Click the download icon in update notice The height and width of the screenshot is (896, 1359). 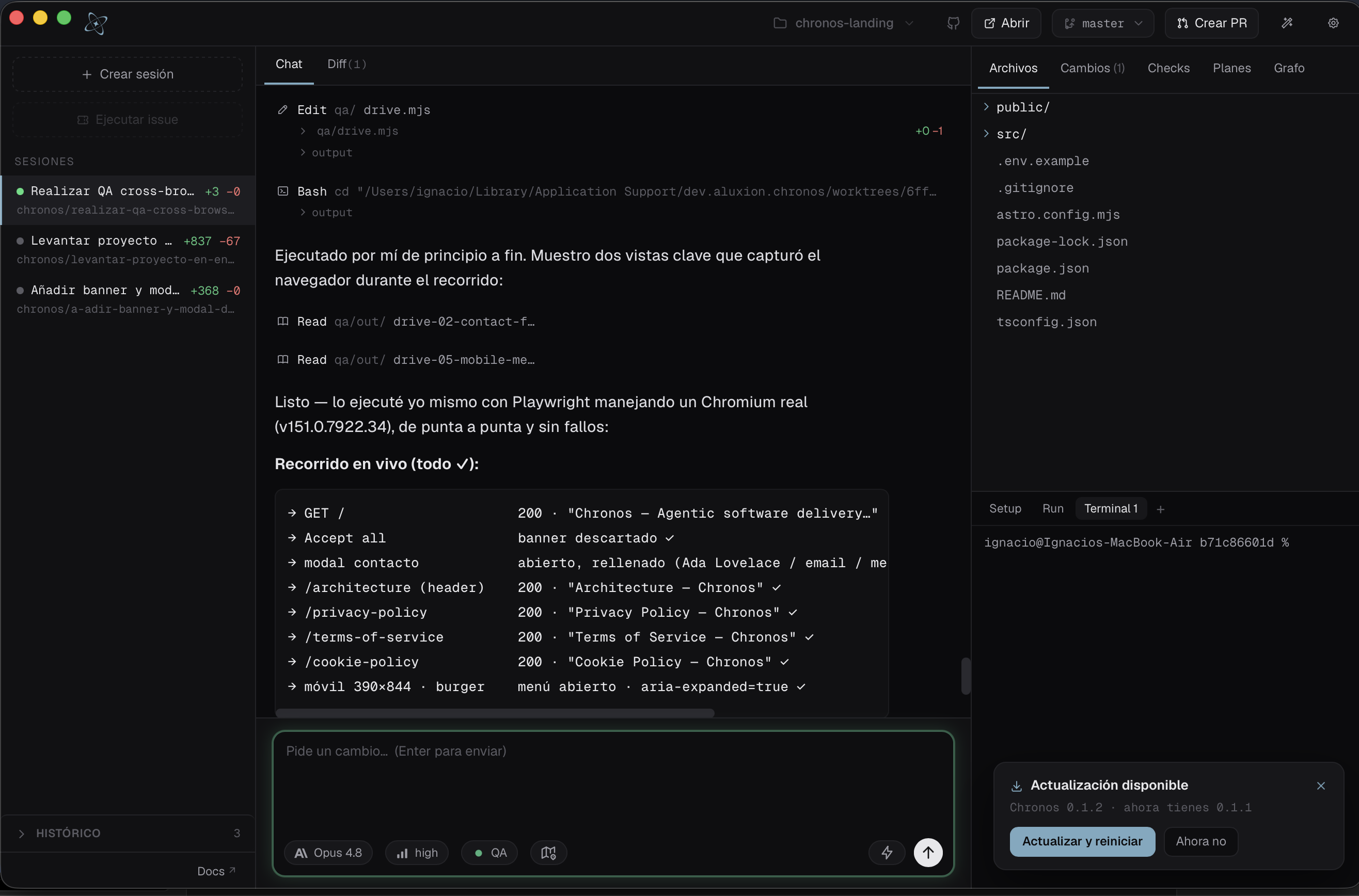pos(1016,786)
